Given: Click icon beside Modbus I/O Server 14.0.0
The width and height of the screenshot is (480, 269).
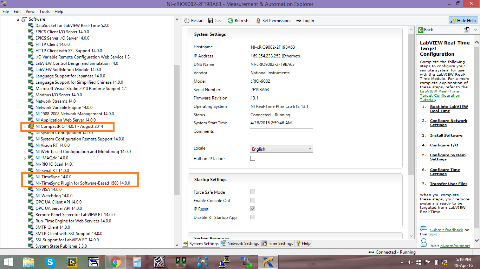Looking at the screenshot, I should [x=31, y=95].
